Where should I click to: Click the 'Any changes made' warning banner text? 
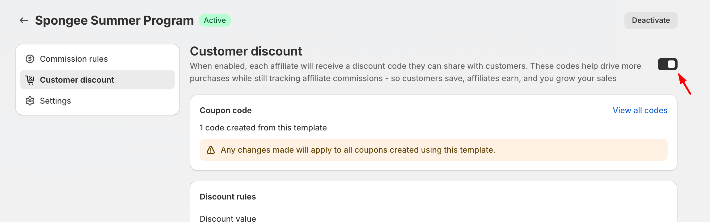tap(358, 150)
